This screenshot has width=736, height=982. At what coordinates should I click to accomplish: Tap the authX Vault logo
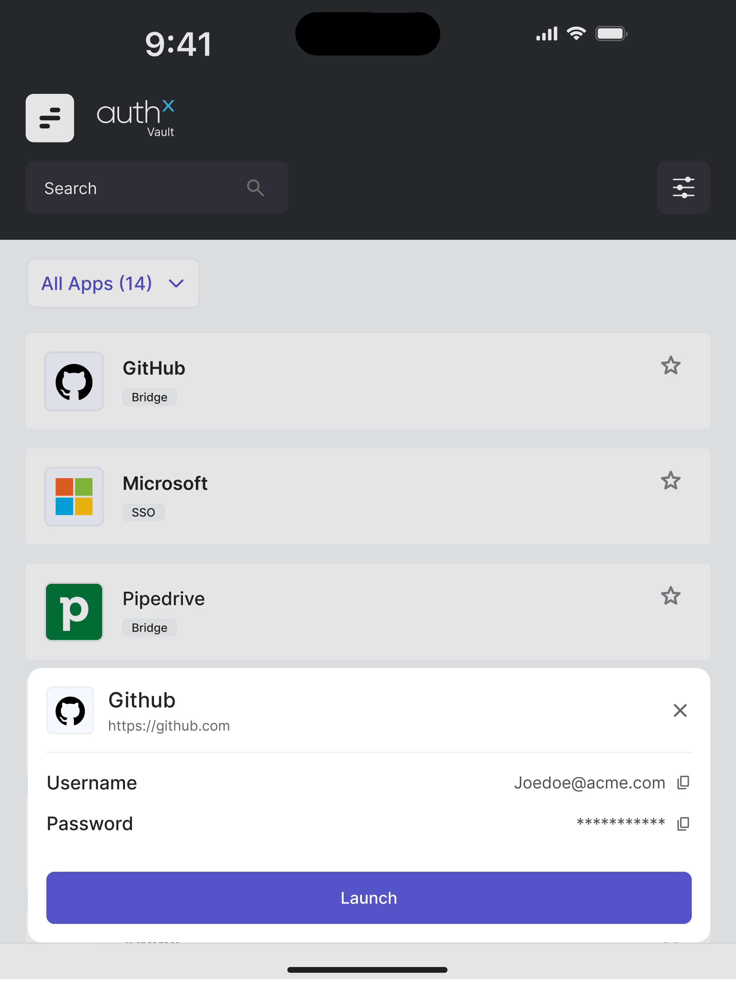[x=136, y=118]
